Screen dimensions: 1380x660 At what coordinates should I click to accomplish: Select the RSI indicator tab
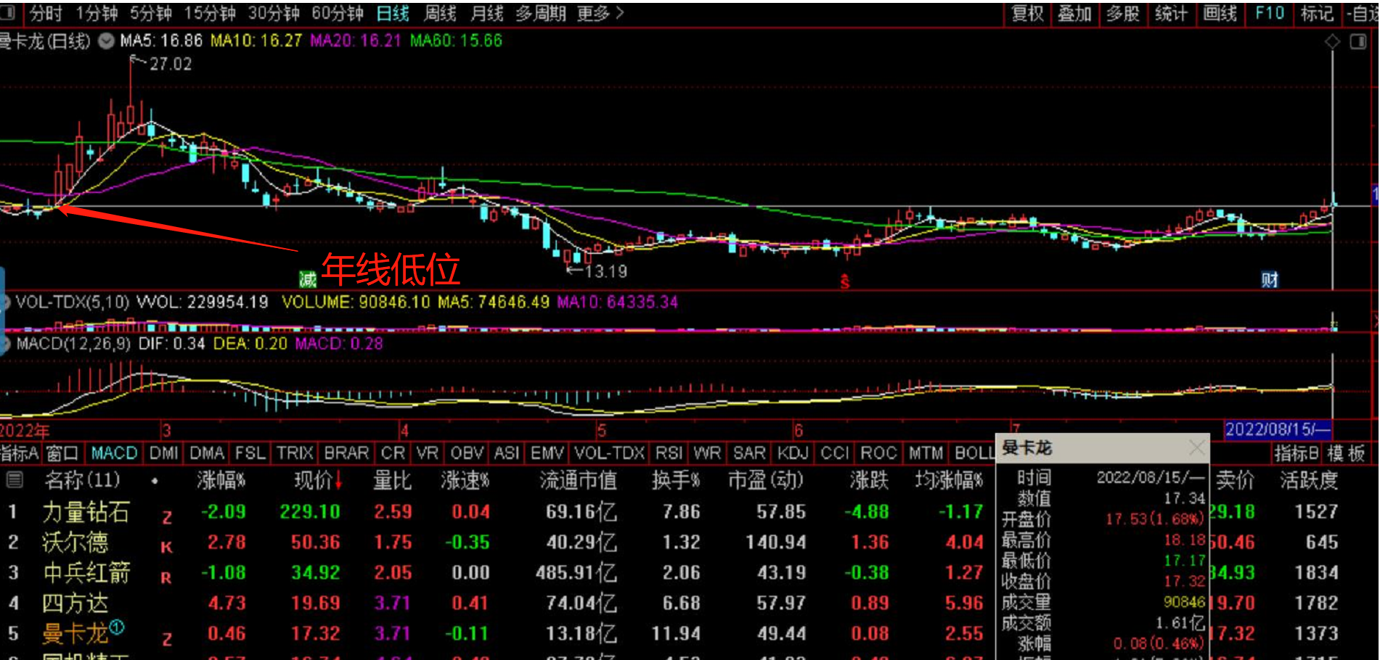(x=669, y=453)
